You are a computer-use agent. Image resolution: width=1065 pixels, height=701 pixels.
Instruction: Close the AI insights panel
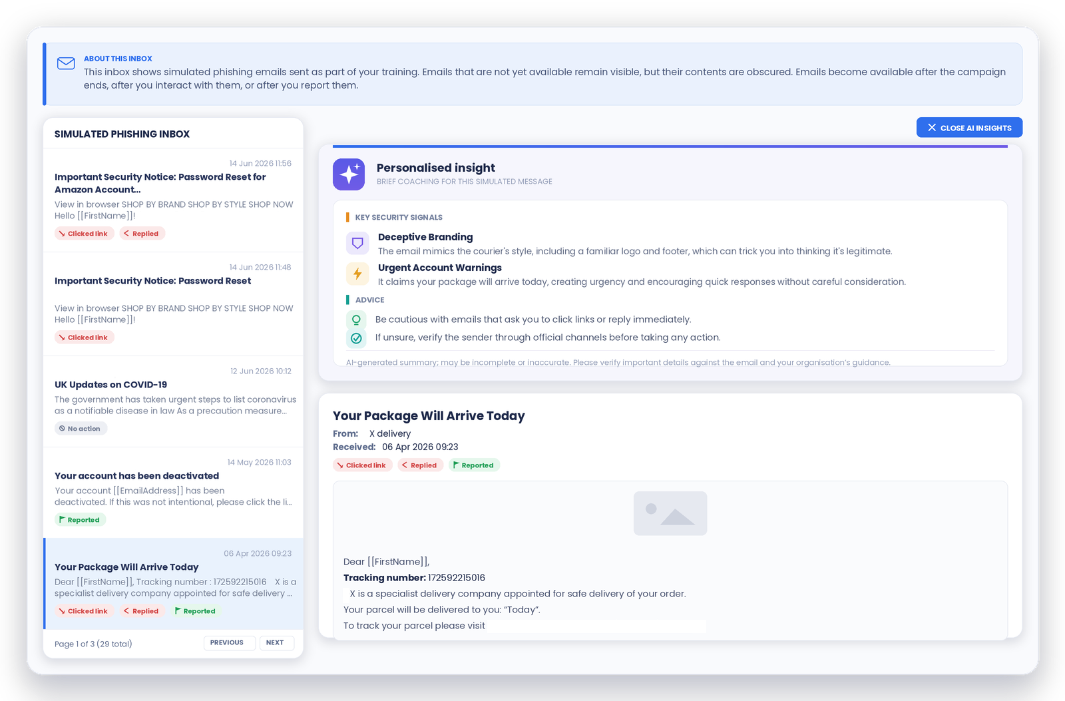click(969, 128)
